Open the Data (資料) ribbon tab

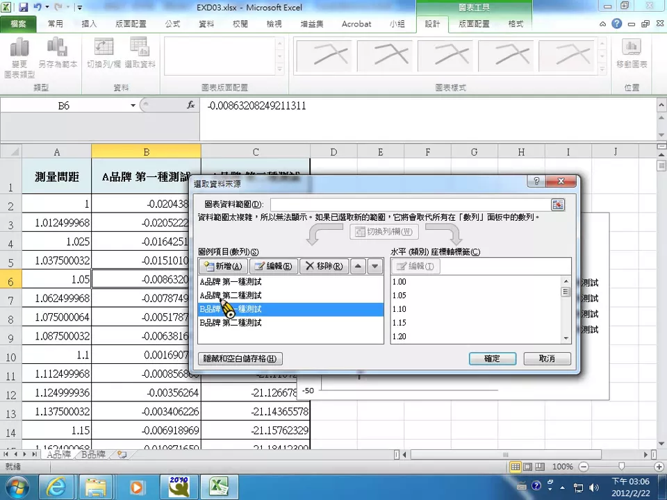pos(206,24)
